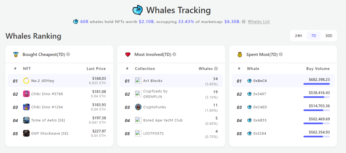Viewport: 346px width, 153px height.
Task: Click LOSTPOETS collection image
Action: pyautogui.click(x=138, y=133)
